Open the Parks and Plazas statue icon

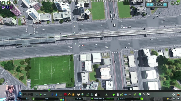click(88, 95)
